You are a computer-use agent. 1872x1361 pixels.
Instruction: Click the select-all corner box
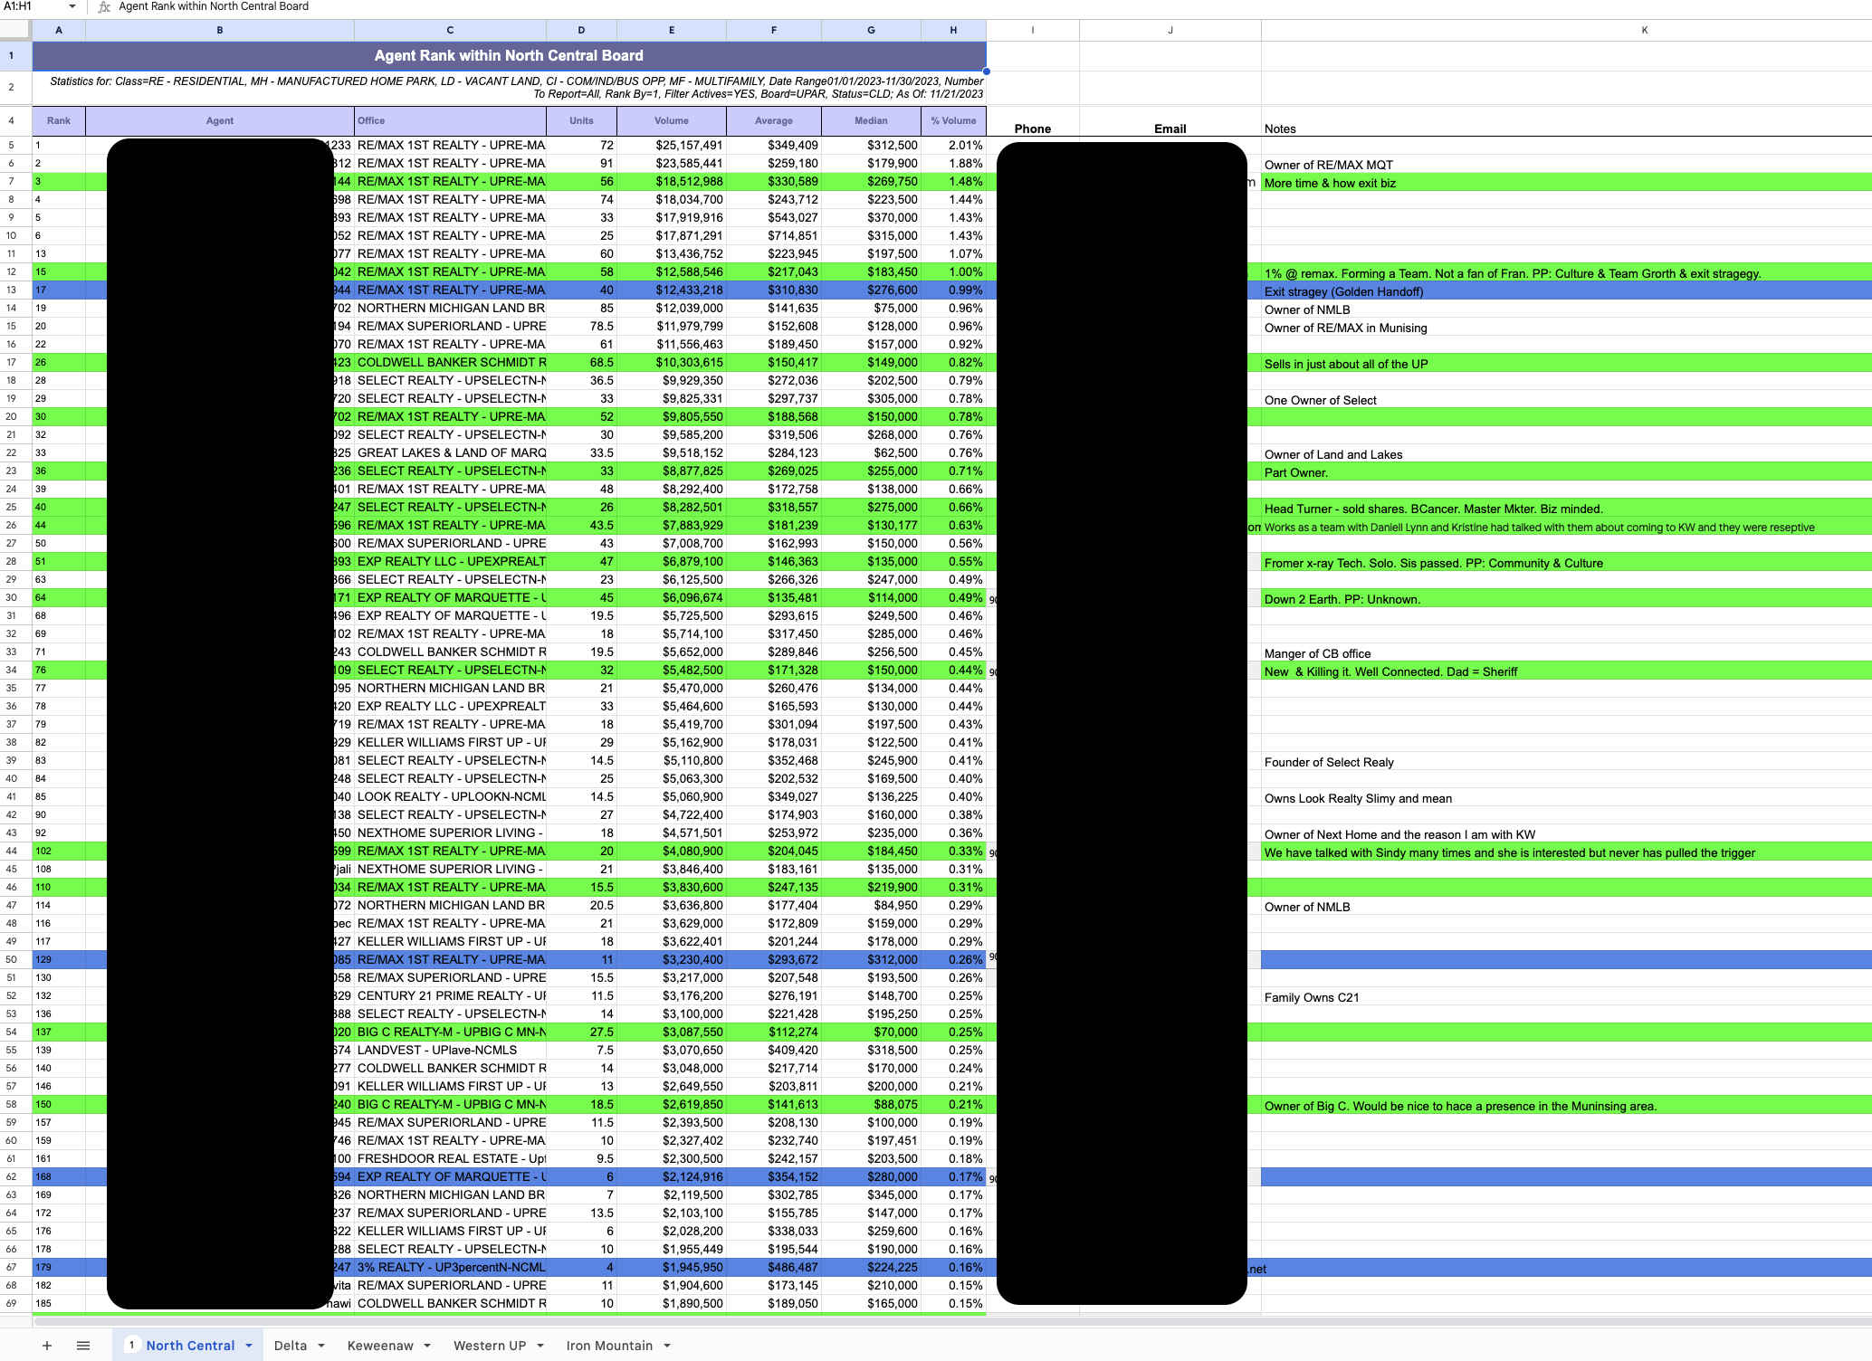tap(15, 30)
